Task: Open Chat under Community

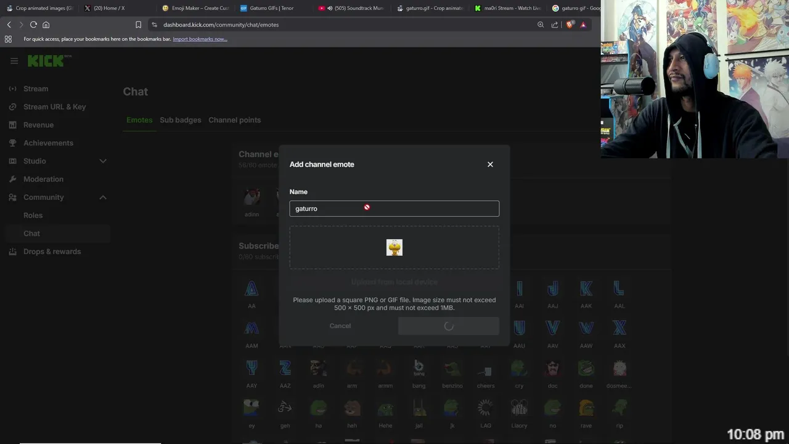Action: coord(31,234)
